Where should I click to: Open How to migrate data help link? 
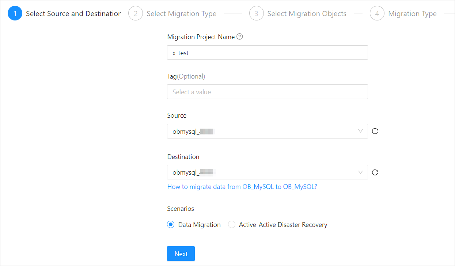[x=242, y=187]
